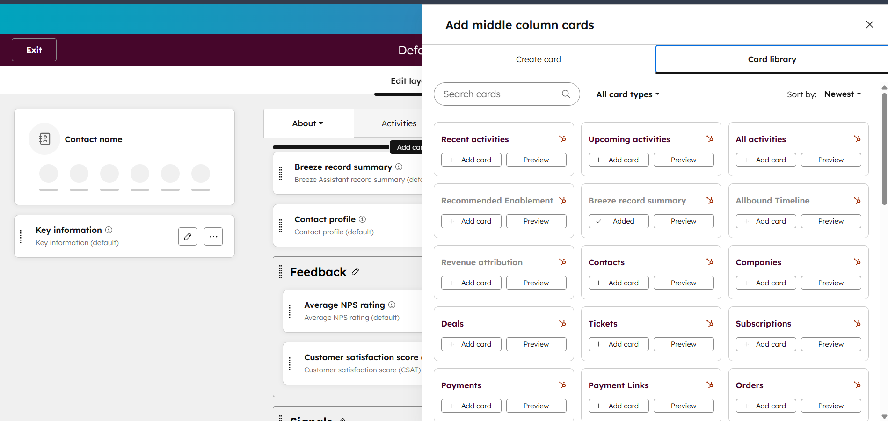
Task: Click the info icon next to Key information title
Action: [109, 230]
